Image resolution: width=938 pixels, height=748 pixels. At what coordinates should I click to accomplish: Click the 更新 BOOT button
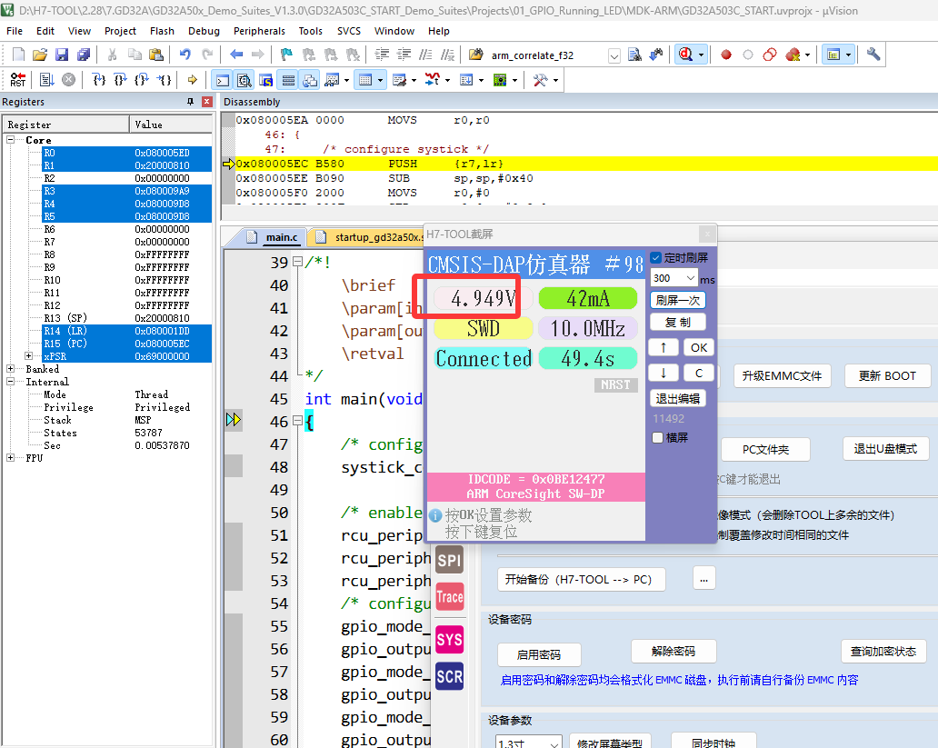[x=887, y=375]
